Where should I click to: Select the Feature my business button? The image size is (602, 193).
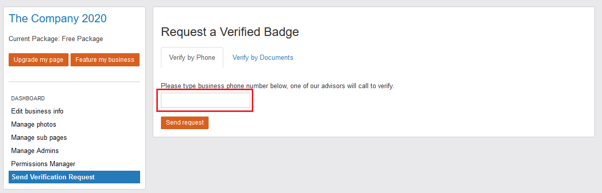click(x=105, y=60)
